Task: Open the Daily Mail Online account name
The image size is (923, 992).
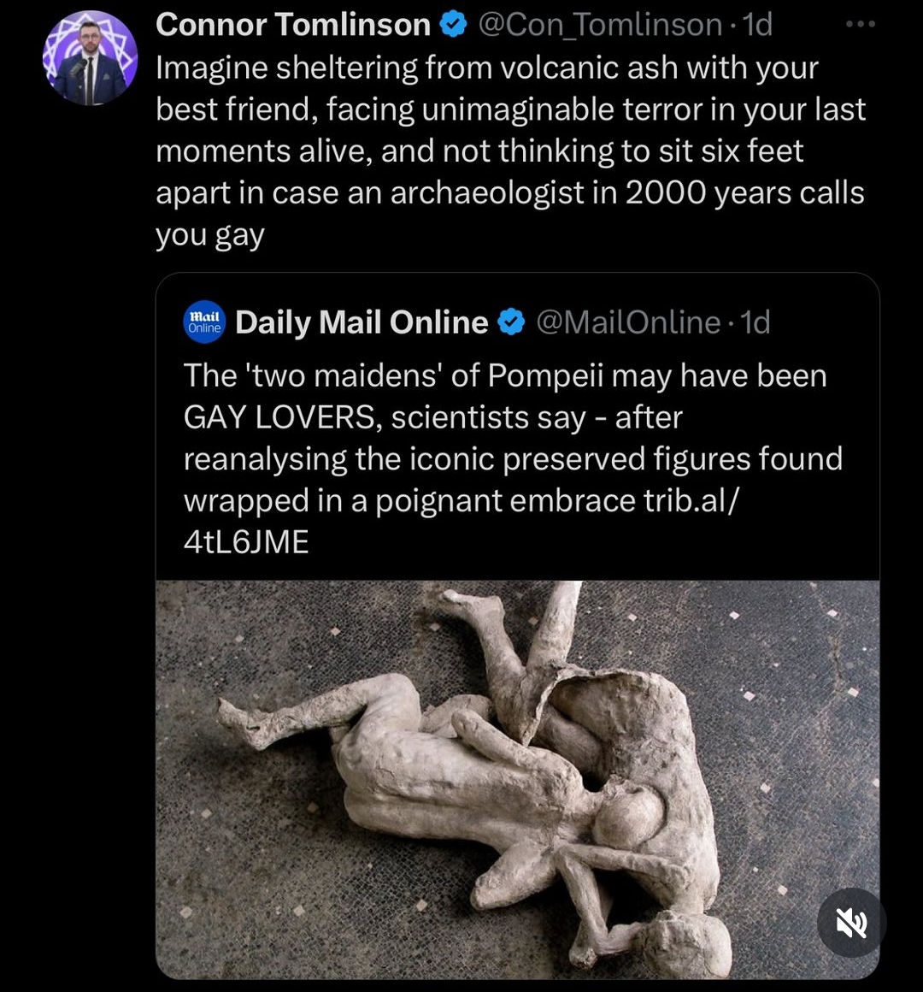Action: pyautogui.click(x=362, y=322)
